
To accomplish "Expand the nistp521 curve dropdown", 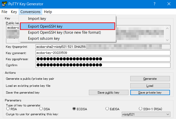I will 168,114.
